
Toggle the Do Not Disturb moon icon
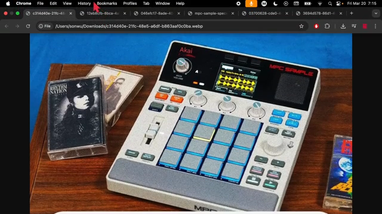[x=275, y=4]
